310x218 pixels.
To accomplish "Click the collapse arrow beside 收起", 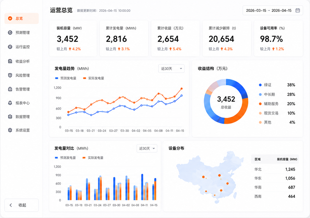I will pyautogui.click(x=11, y=205).
